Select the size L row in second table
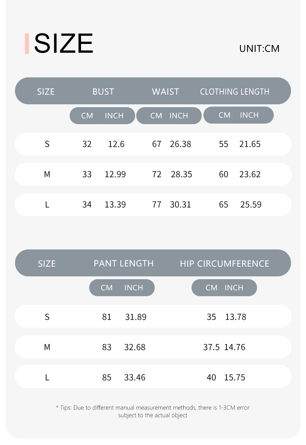This screenshot has width=306, height=445. pos(153,377)
